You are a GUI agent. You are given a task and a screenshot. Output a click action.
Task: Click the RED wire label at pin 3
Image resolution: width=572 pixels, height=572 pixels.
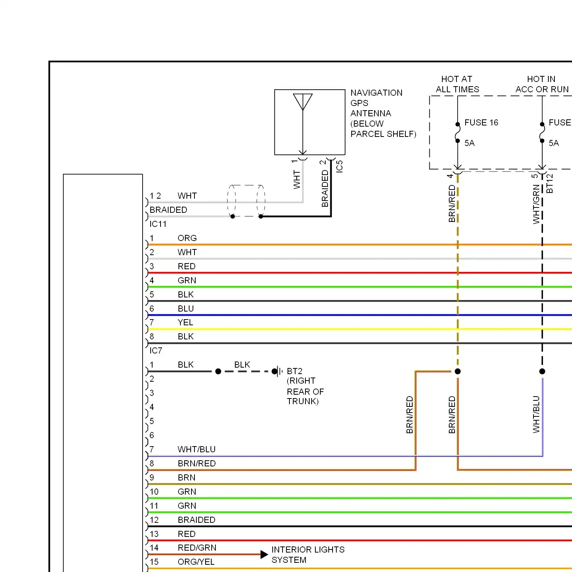186,266
